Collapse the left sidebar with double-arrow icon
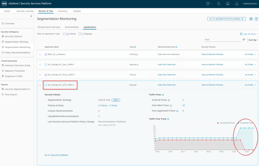The height and width of the screenshot is (166, 259). pyautogui.click(x=31, y=16)
